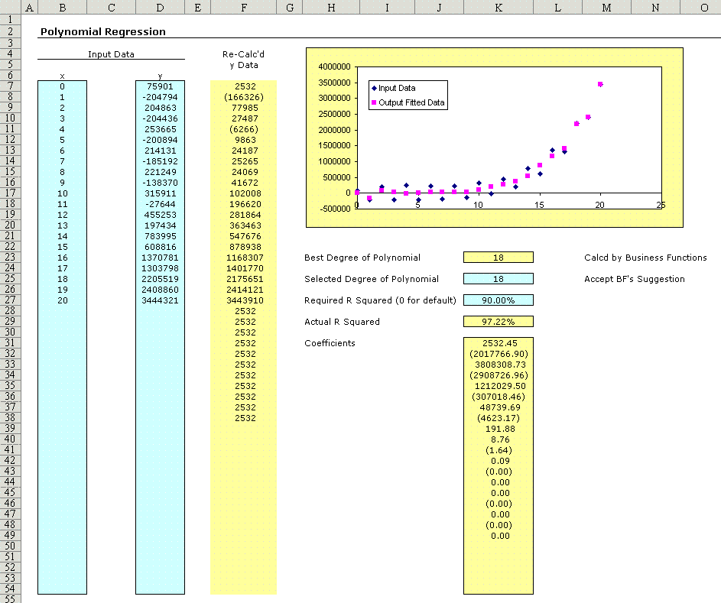The height and width of the screenshot is (603, 721).
Task: Click the x input cell containing 10
Action: pyautogui.click(x=62, y=194)
